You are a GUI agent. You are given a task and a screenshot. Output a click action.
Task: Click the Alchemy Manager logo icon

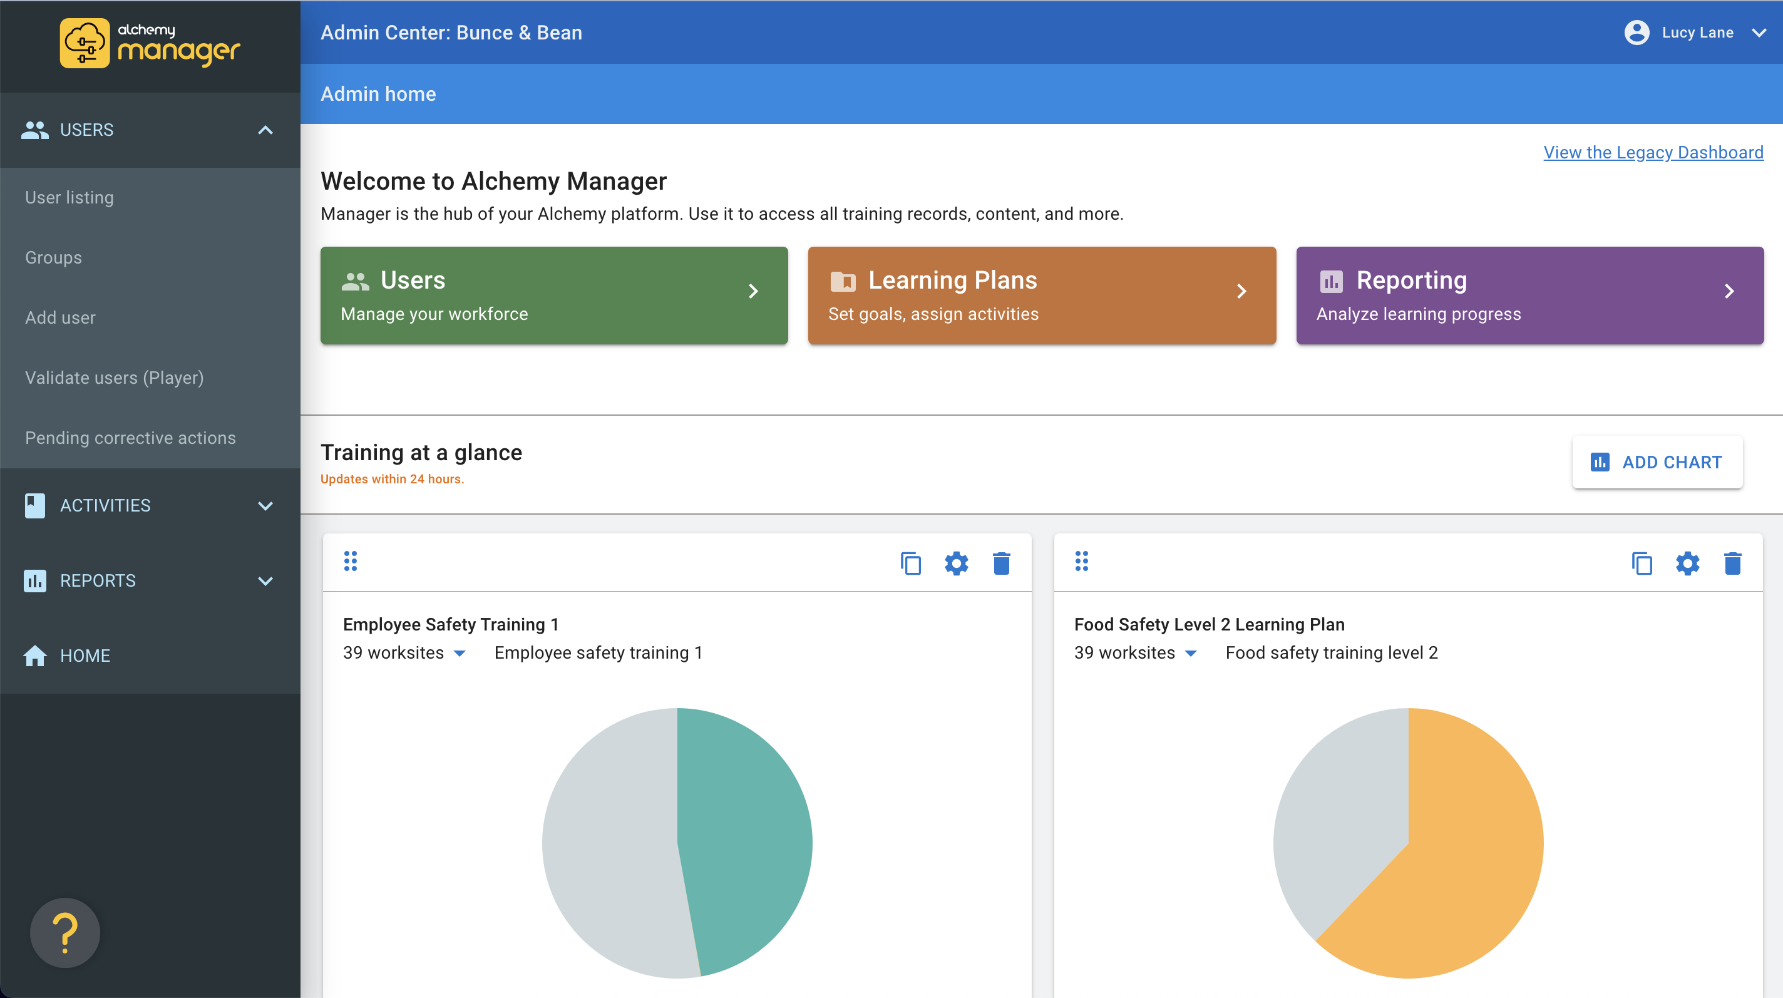coord(85,43)
